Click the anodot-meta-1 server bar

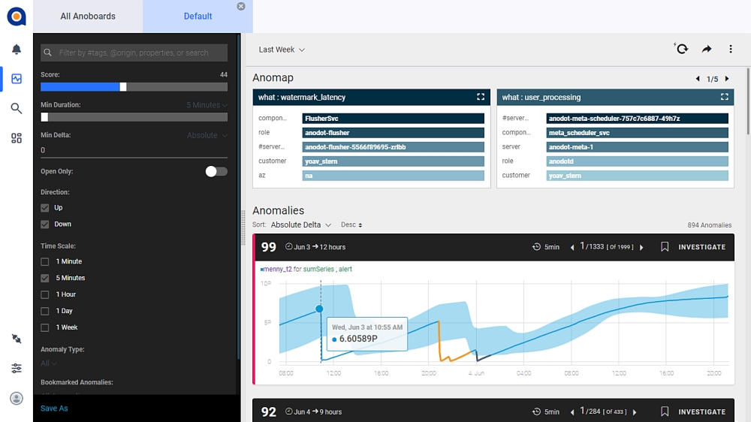[x=637, y=147]
